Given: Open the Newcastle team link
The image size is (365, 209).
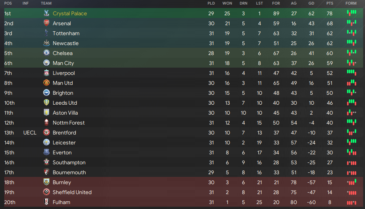Looking at the screenshot, I should point(65,43).
